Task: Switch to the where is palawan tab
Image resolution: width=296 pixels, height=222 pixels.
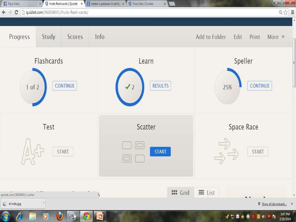Action: 105,4
